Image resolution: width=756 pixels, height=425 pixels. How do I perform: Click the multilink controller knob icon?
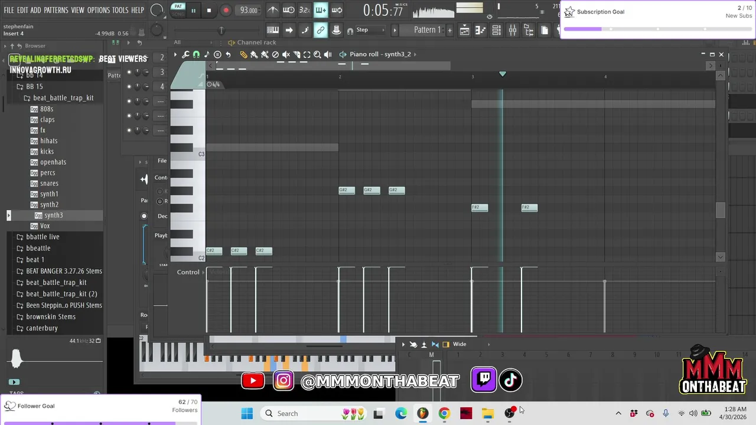tap(337, 30)
